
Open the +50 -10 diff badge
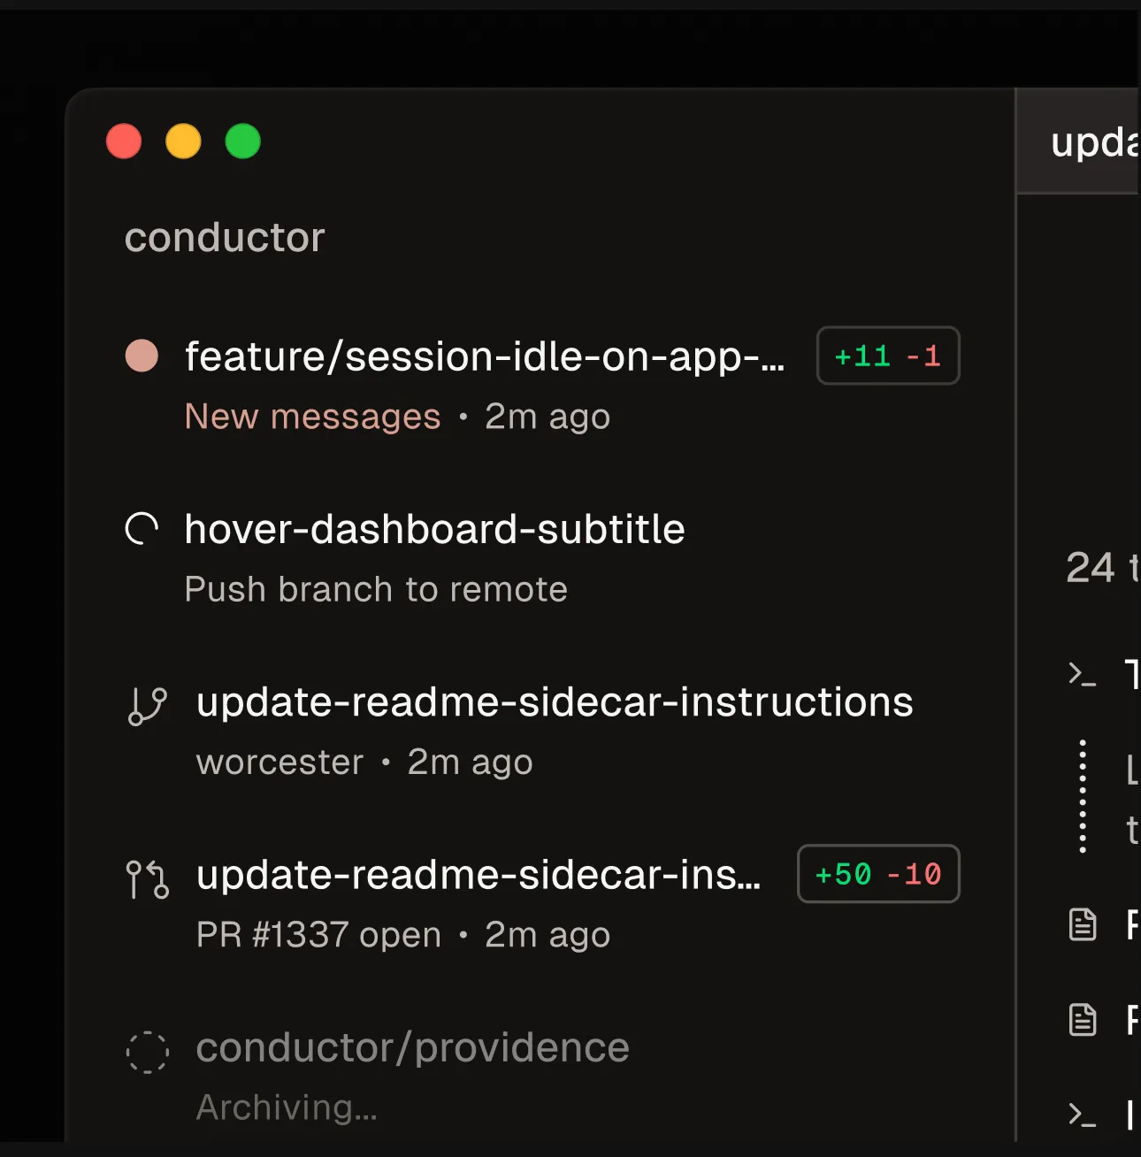pyautogui.click(x=878, y=874)
